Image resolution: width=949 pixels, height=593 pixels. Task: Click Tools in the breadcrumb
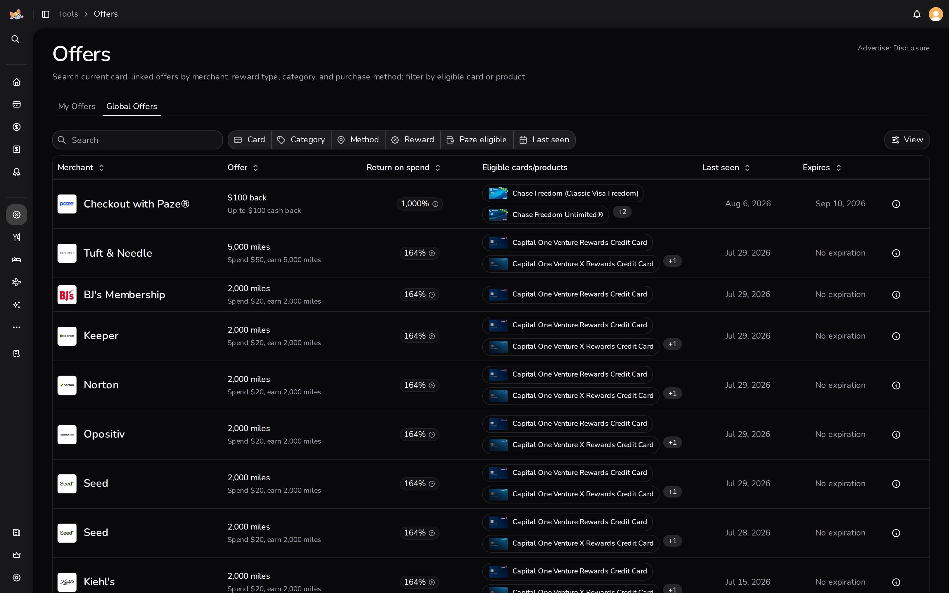68,14
